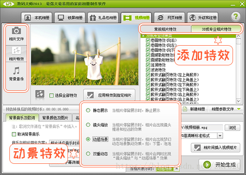Switch to the 3D或专业相片特效 tab
This screenshot has width=246, height=175.
216,29
